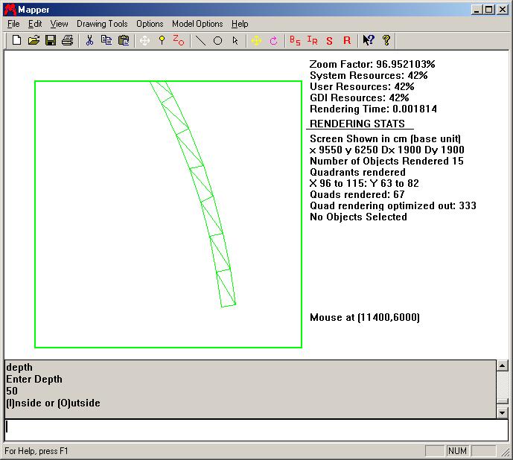
Task: Open the Model Options menu
Action: coord(197,24)
